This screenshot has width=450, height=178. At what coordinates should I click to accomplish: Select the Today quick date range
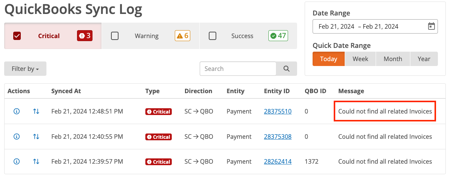[x=328, y=59]
